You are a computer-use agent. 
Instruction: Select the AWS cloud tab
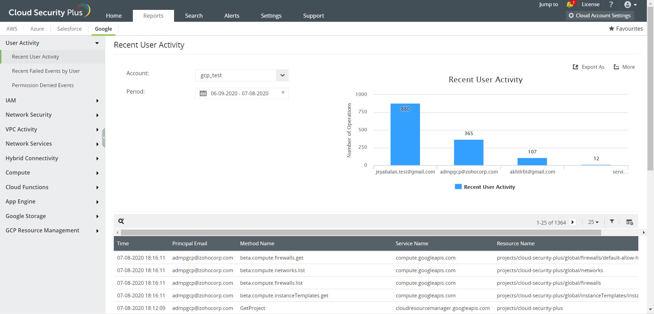coord(12,29)
